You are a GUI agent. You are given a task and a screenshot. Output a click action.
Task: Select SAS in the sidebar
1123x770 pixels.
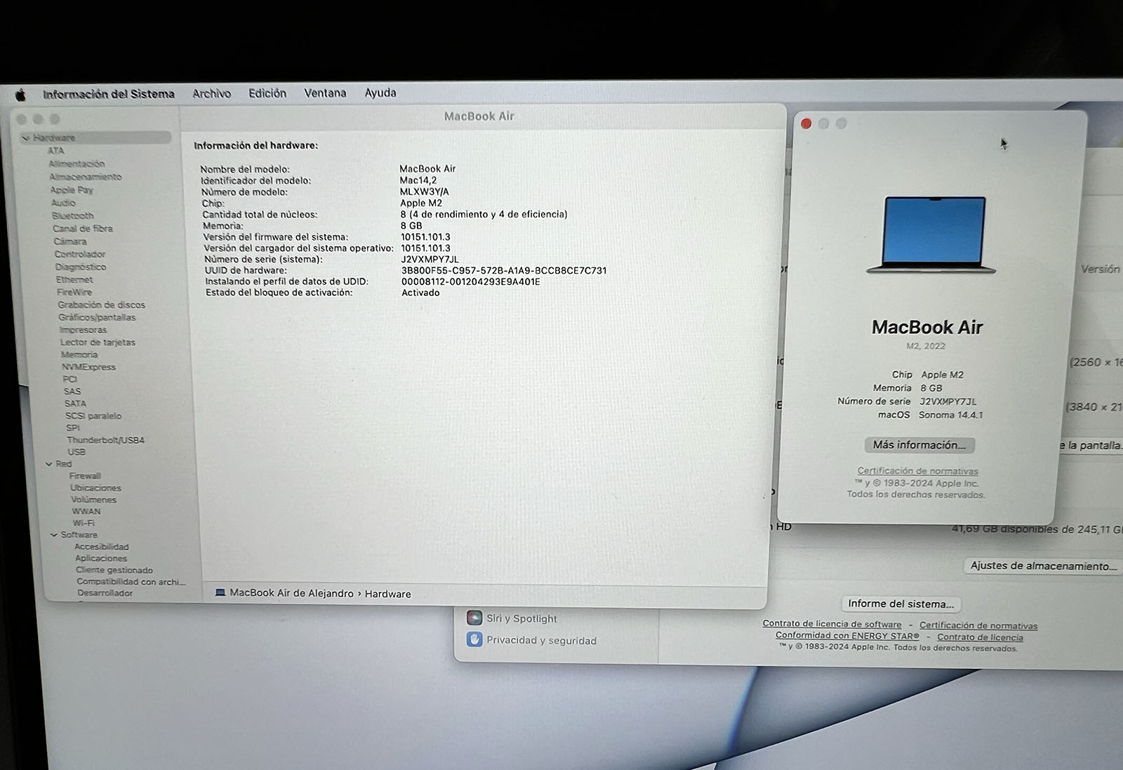pos(72,392)
